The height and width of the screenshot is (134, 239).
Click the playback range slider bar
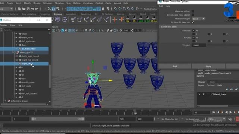58,119
